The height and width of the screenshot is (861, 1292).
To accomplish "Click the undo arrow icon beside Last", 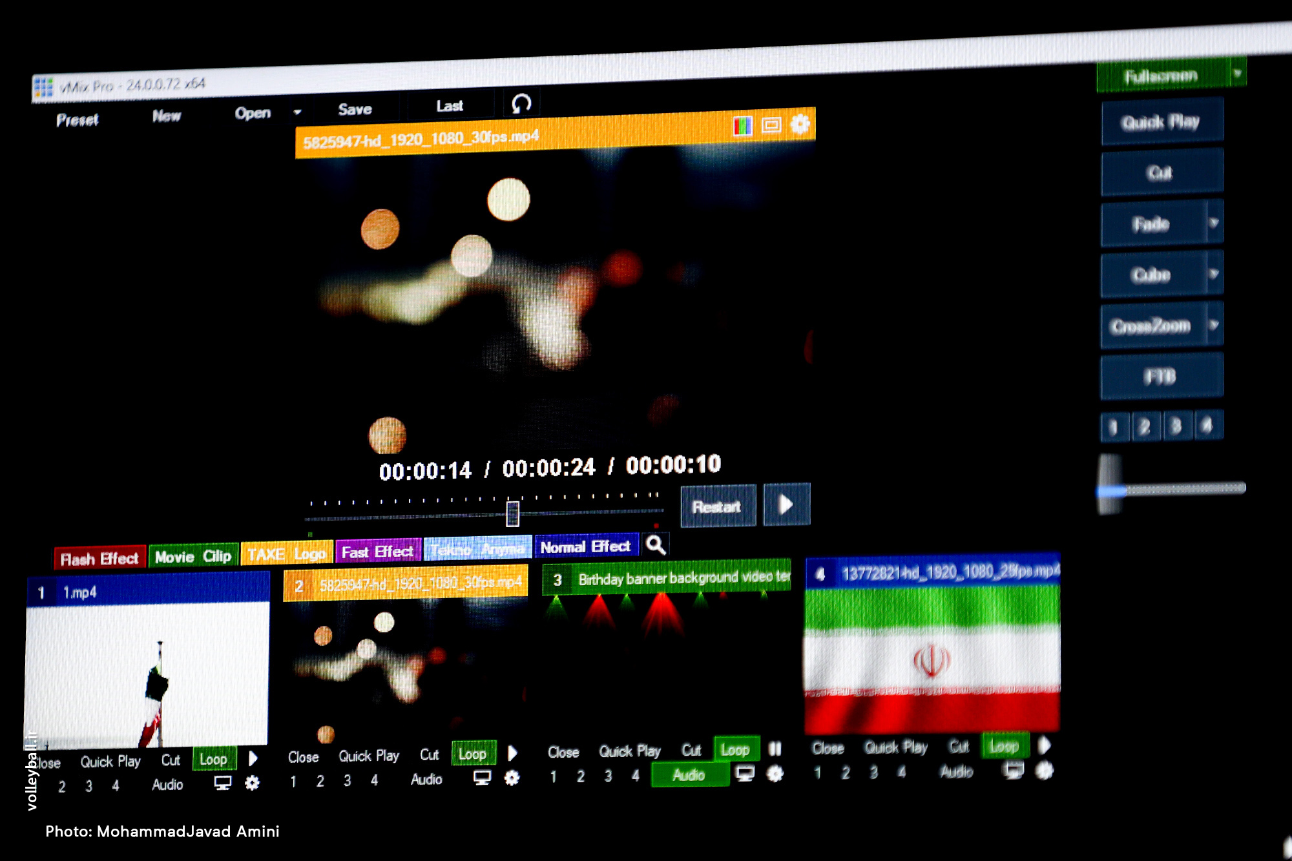I will pyautogui.click(x=521, y=103).
